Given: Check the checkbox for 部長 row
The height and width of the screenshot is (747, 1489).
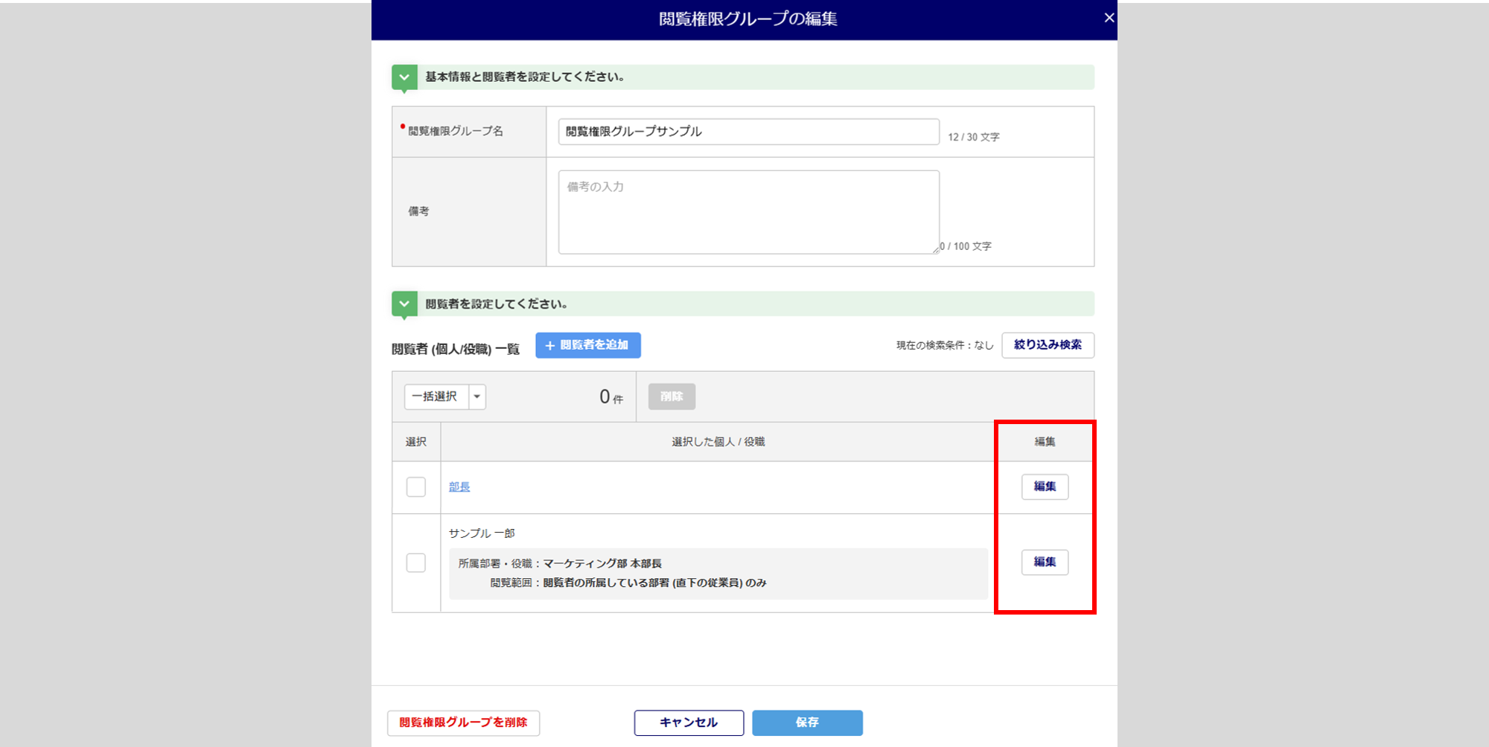Looking at the screenshot, I should click(416, 487).
